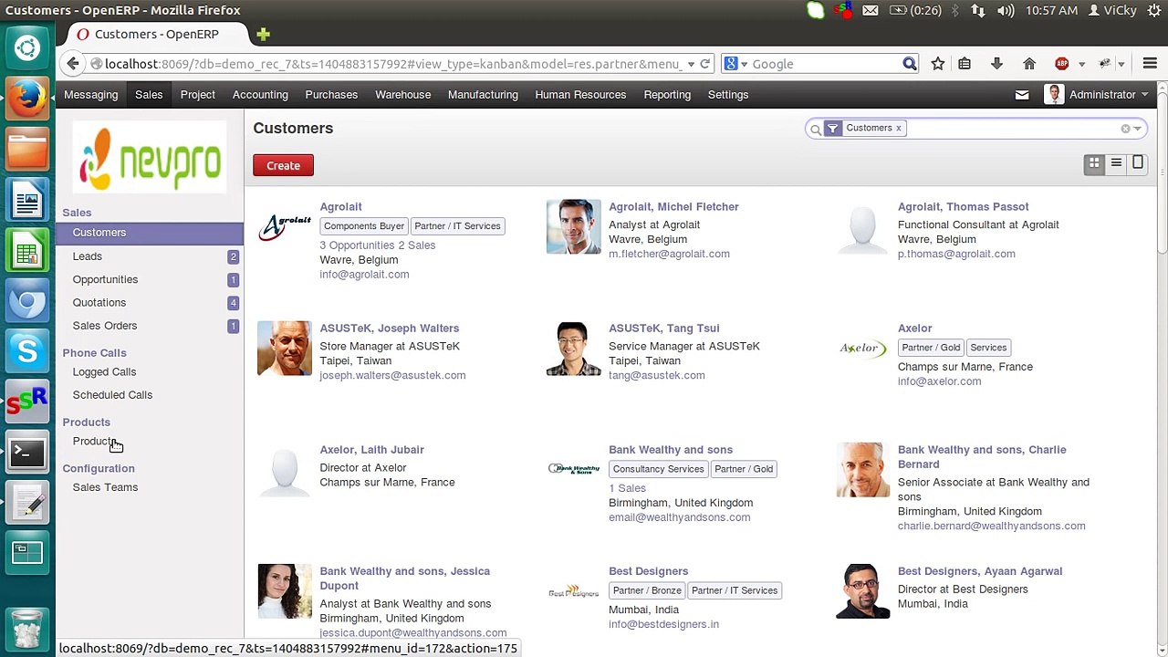The width and height of the screenshot is (1168, 657).
Task: Click the Firefox back arrow button
Action: click(x=73, y=64)
